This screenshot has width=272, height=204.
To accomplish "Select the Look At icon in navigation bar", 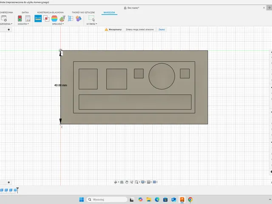I will coord(122,182).
